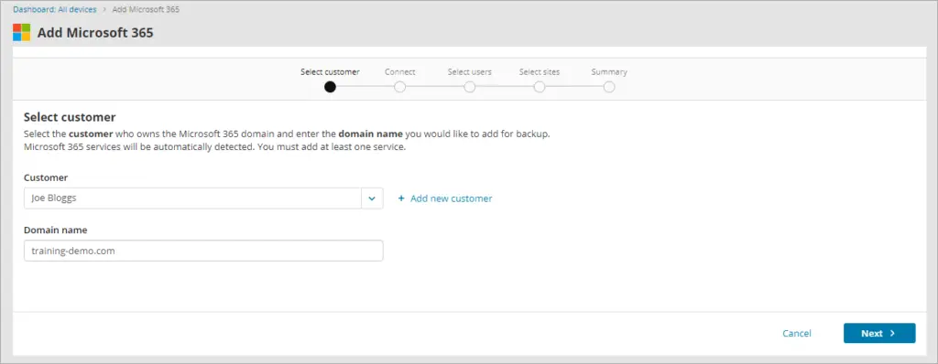938x364 pixels.
Task: Click Add new customer link
Action: click(451, 198)
